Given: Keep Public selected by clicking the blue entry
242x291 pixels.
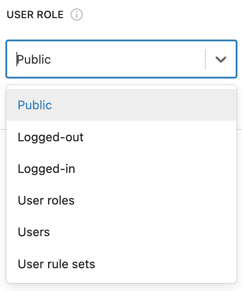Looking at the screenshot, I should click(121, 105).
